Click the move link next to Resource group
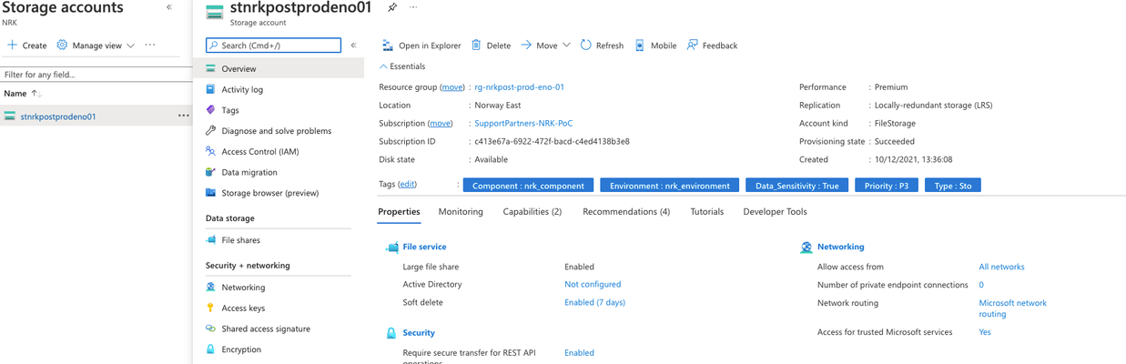Screen dimensions: 1126x364 point(452,87)
